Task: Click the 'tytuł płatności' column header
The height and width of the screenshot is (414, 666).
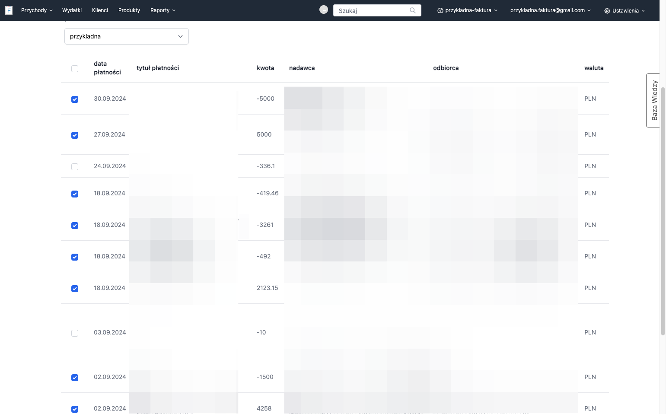Action: click(158, 68)
